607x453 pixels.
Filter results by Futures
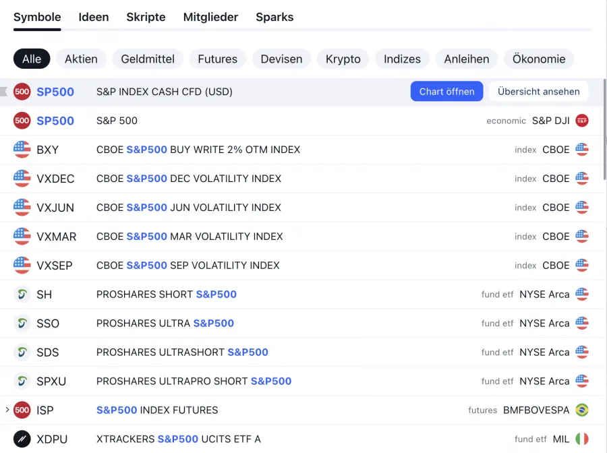[217, 59]
